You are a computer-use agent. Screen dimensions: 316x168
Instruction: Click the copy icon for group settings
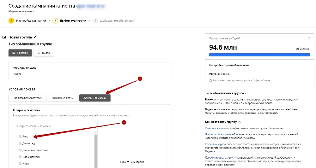(211, 80)
